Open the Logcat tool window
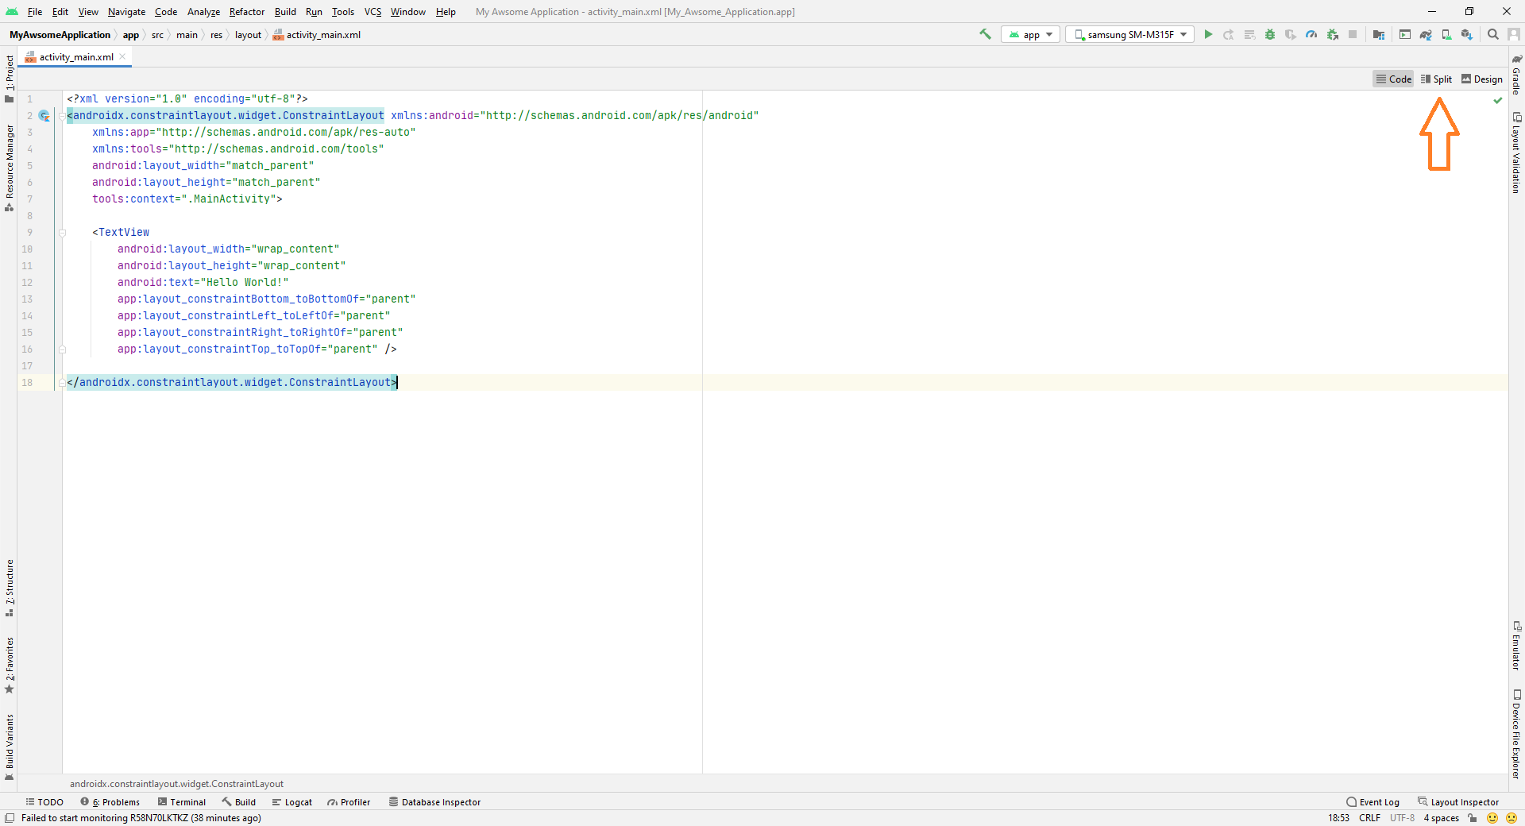 point(291,802)
